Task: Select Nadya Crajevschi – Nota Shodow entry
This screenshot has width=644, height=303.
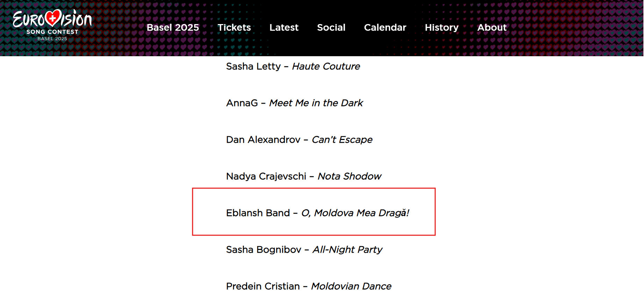Action: click(x=303, y=176)
